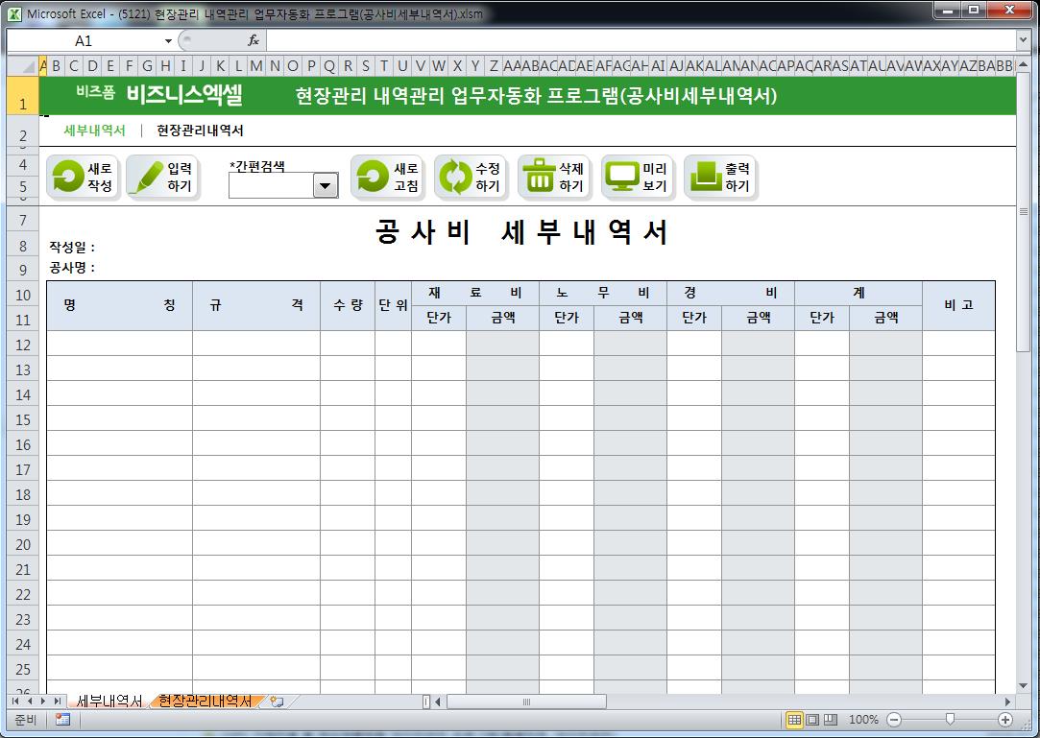Select the 세부내역서 sheet tab
This screenshot has width=1040, height=738.
click(109, 702)
